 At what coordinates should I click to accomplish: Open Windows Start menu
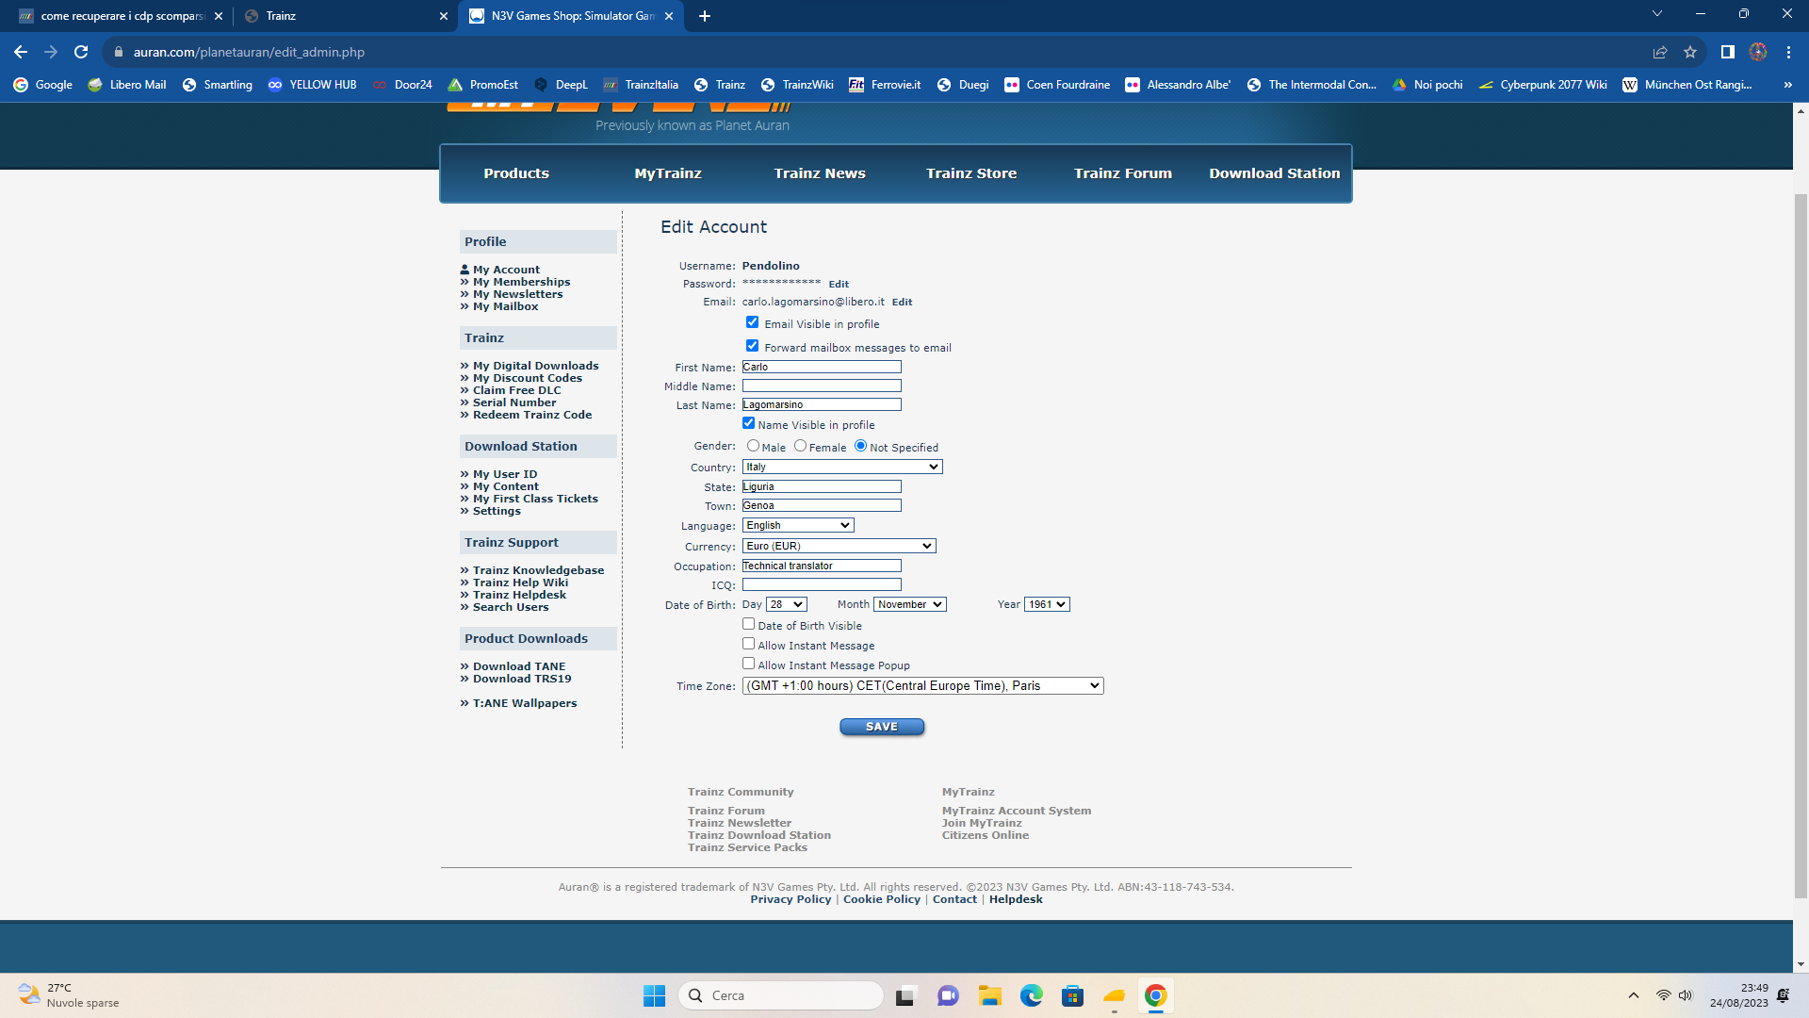click(654, 995)
